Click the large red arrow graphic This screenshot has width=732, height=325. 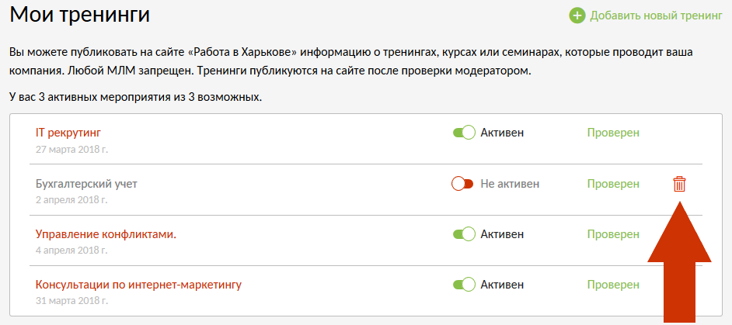(x=680, y=264)
